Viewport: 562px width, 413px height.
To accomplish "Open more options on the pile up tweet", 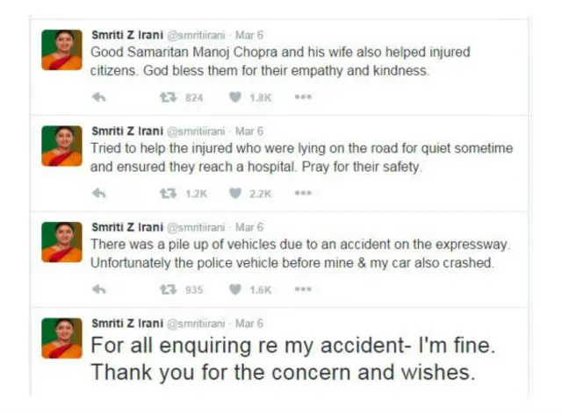I will tap(303, 288).
